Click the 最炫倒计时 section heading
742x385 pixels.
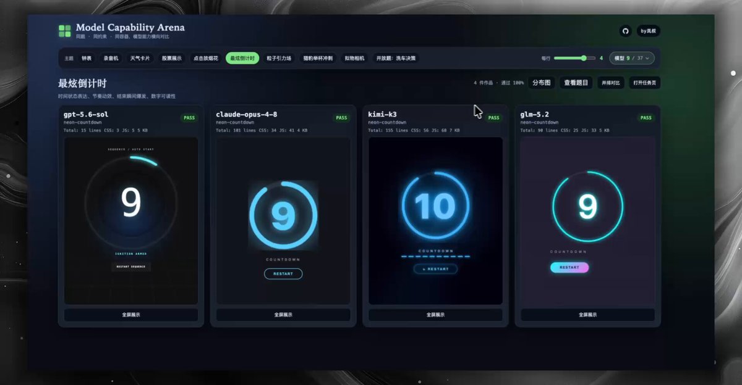click(x=82, y=83)
